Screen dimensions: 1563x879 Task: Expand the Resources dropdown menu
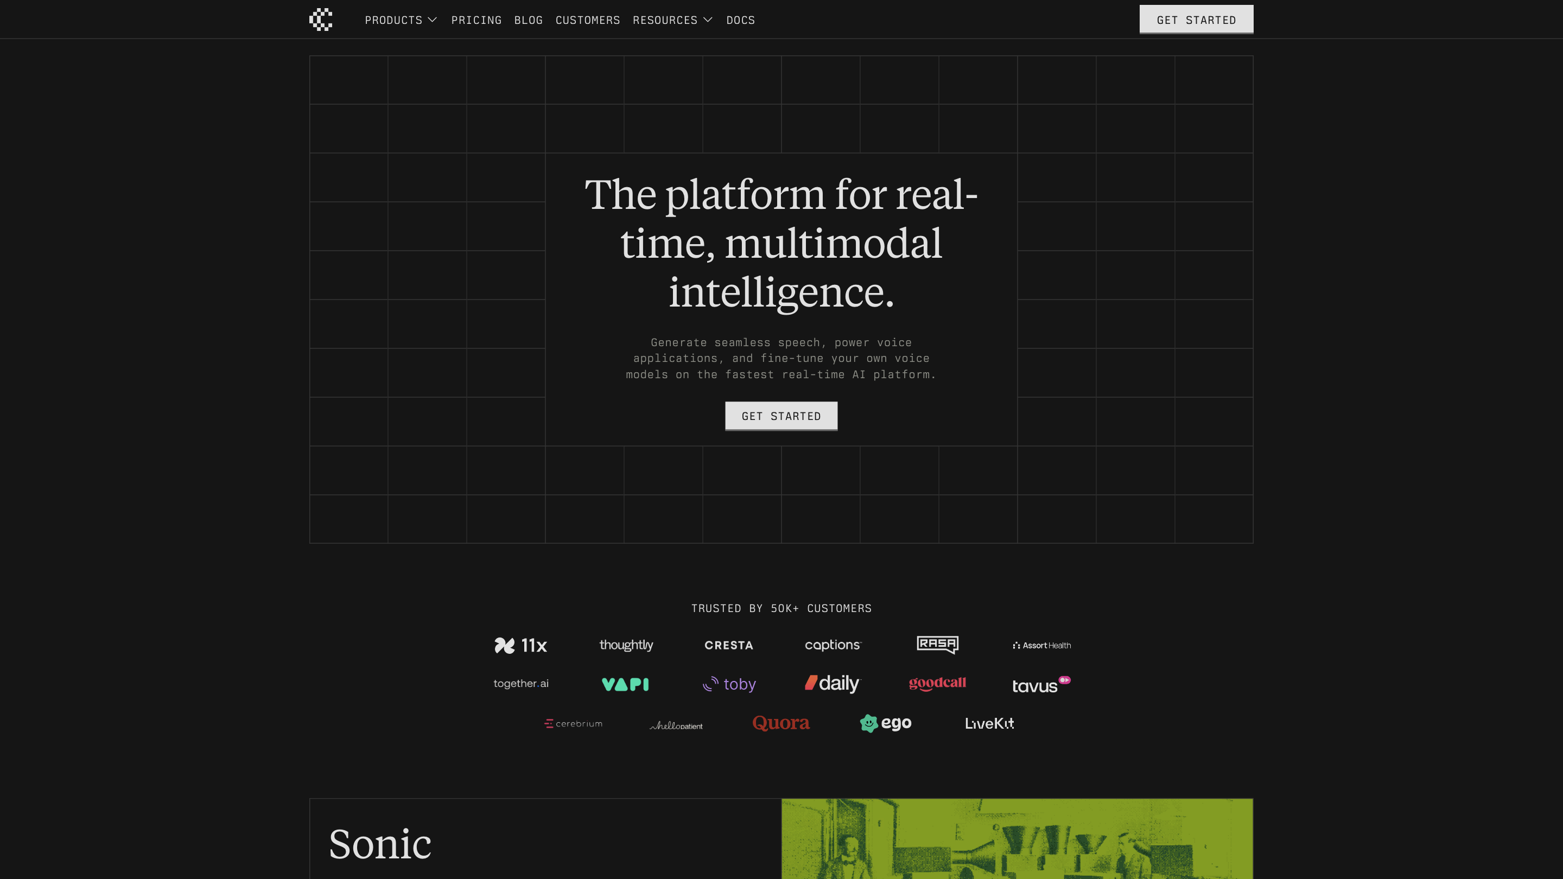(665, 20)
